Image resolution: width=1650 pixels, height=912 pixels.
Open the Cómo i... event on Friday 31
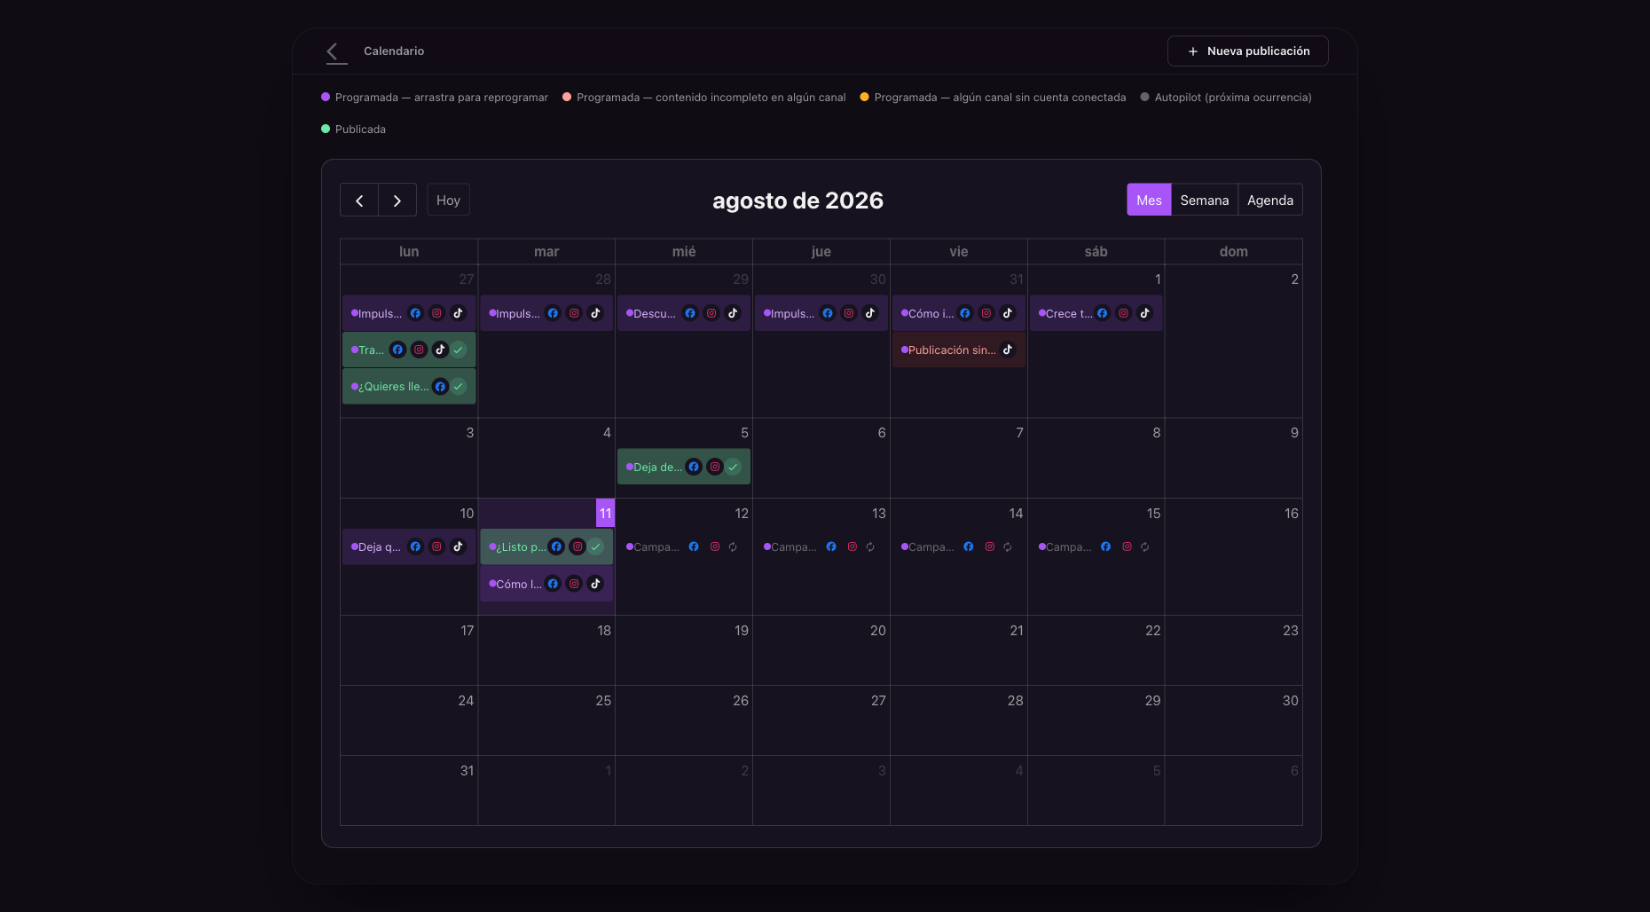coord(959,313)
